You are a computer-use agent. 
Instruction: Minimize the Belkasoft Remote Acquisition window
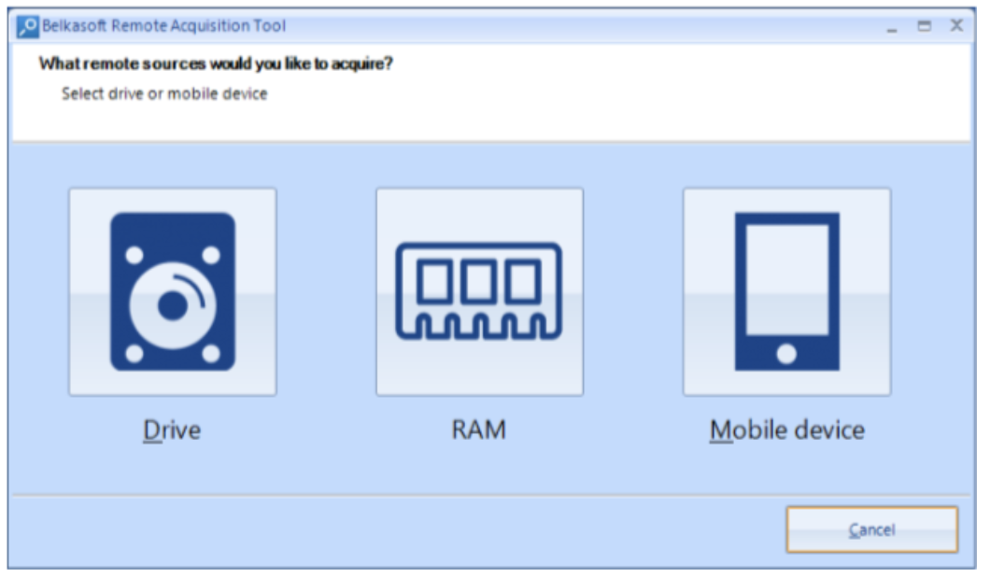click(892, 26)
